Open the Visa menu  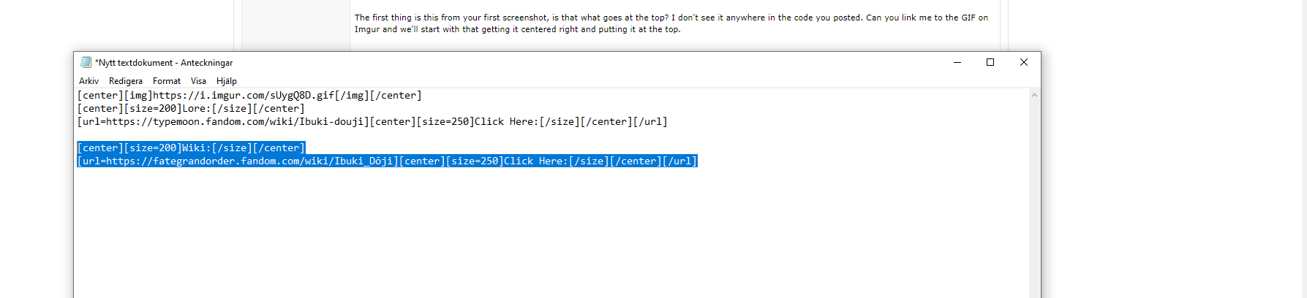198,81
